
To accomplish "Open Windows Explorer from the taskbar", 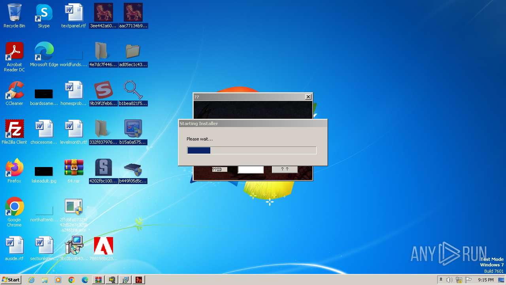I will pyautogui.click(x=45, y=280).
